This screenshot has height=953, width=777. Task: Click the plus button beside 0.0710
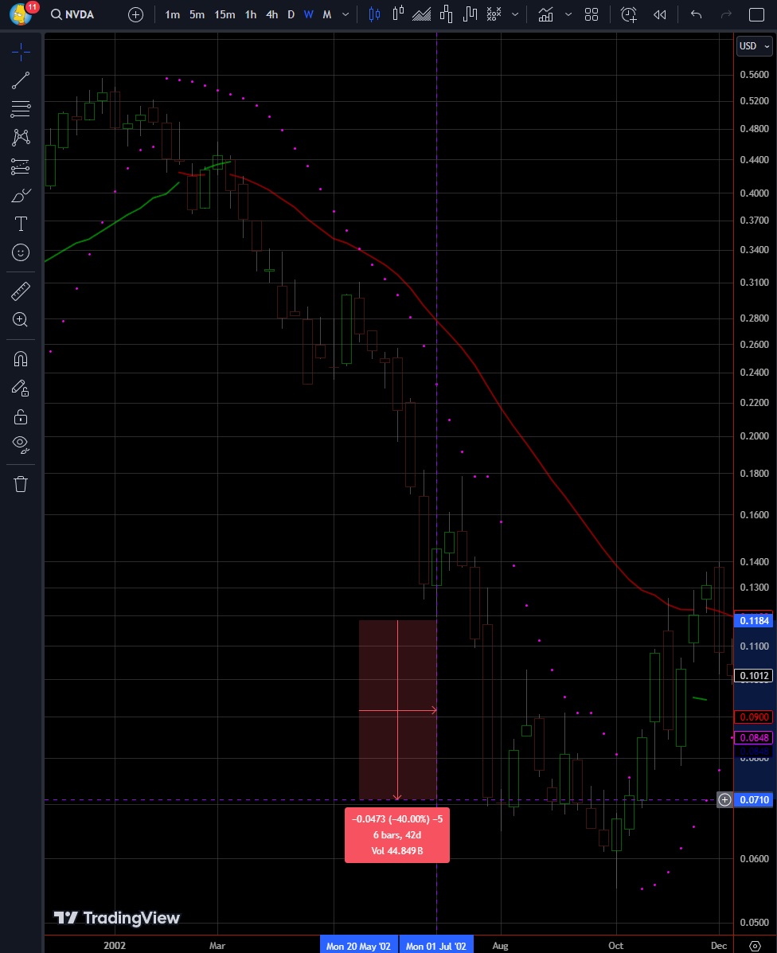point(724,800)
